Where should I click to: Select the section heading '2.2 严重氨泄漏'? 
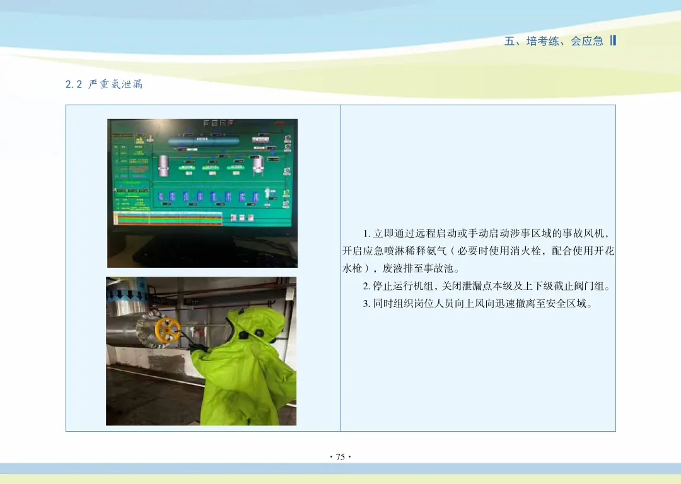[x=104, y=84]
